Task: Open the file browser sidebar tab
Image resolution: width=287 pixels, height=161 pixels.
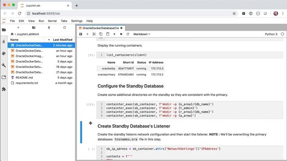Action: [x=4, y=30]
